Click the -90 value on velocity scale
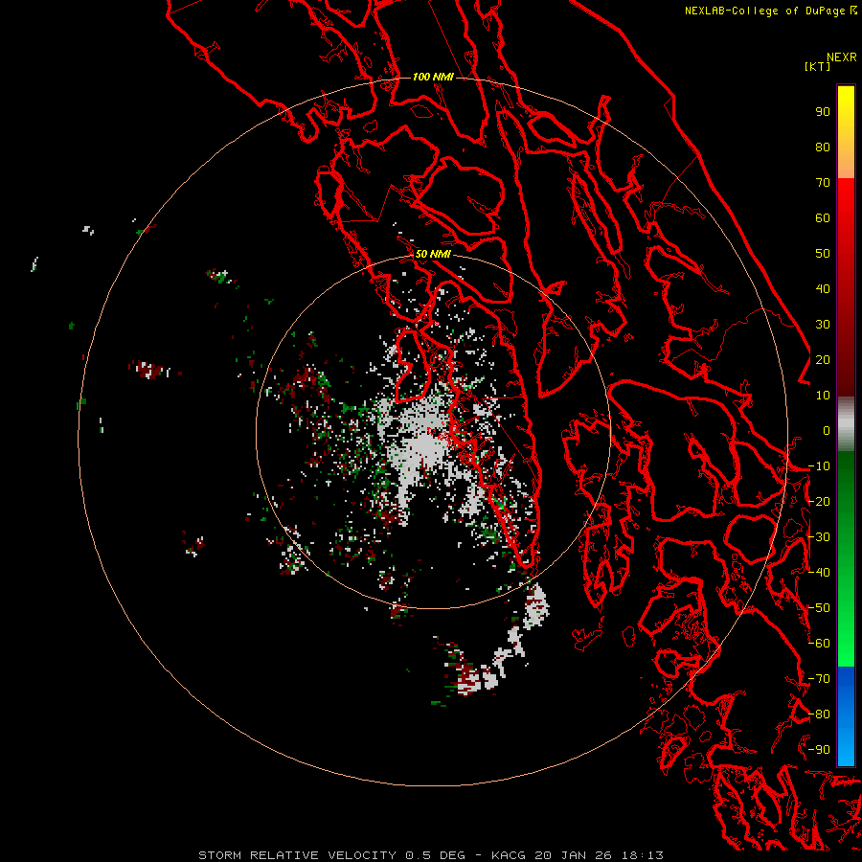Viewport: 862px width, 862px height. point(819,750)
